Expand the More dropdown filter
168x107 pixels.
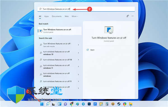[75, 16]
